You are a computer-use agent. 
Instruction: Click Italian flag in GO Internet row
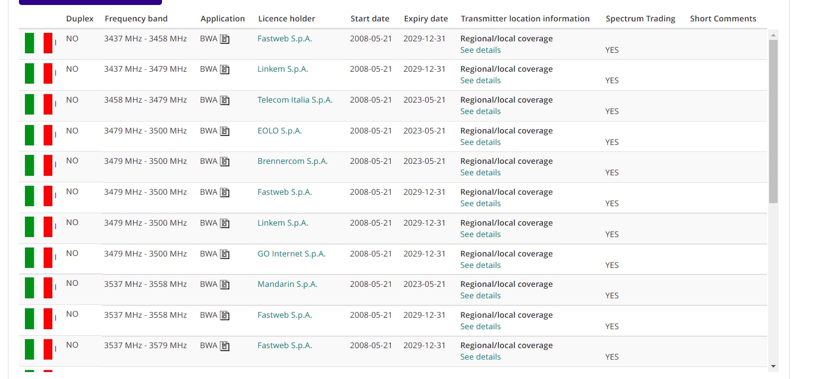pyautogui.click(x=38, y=257)
